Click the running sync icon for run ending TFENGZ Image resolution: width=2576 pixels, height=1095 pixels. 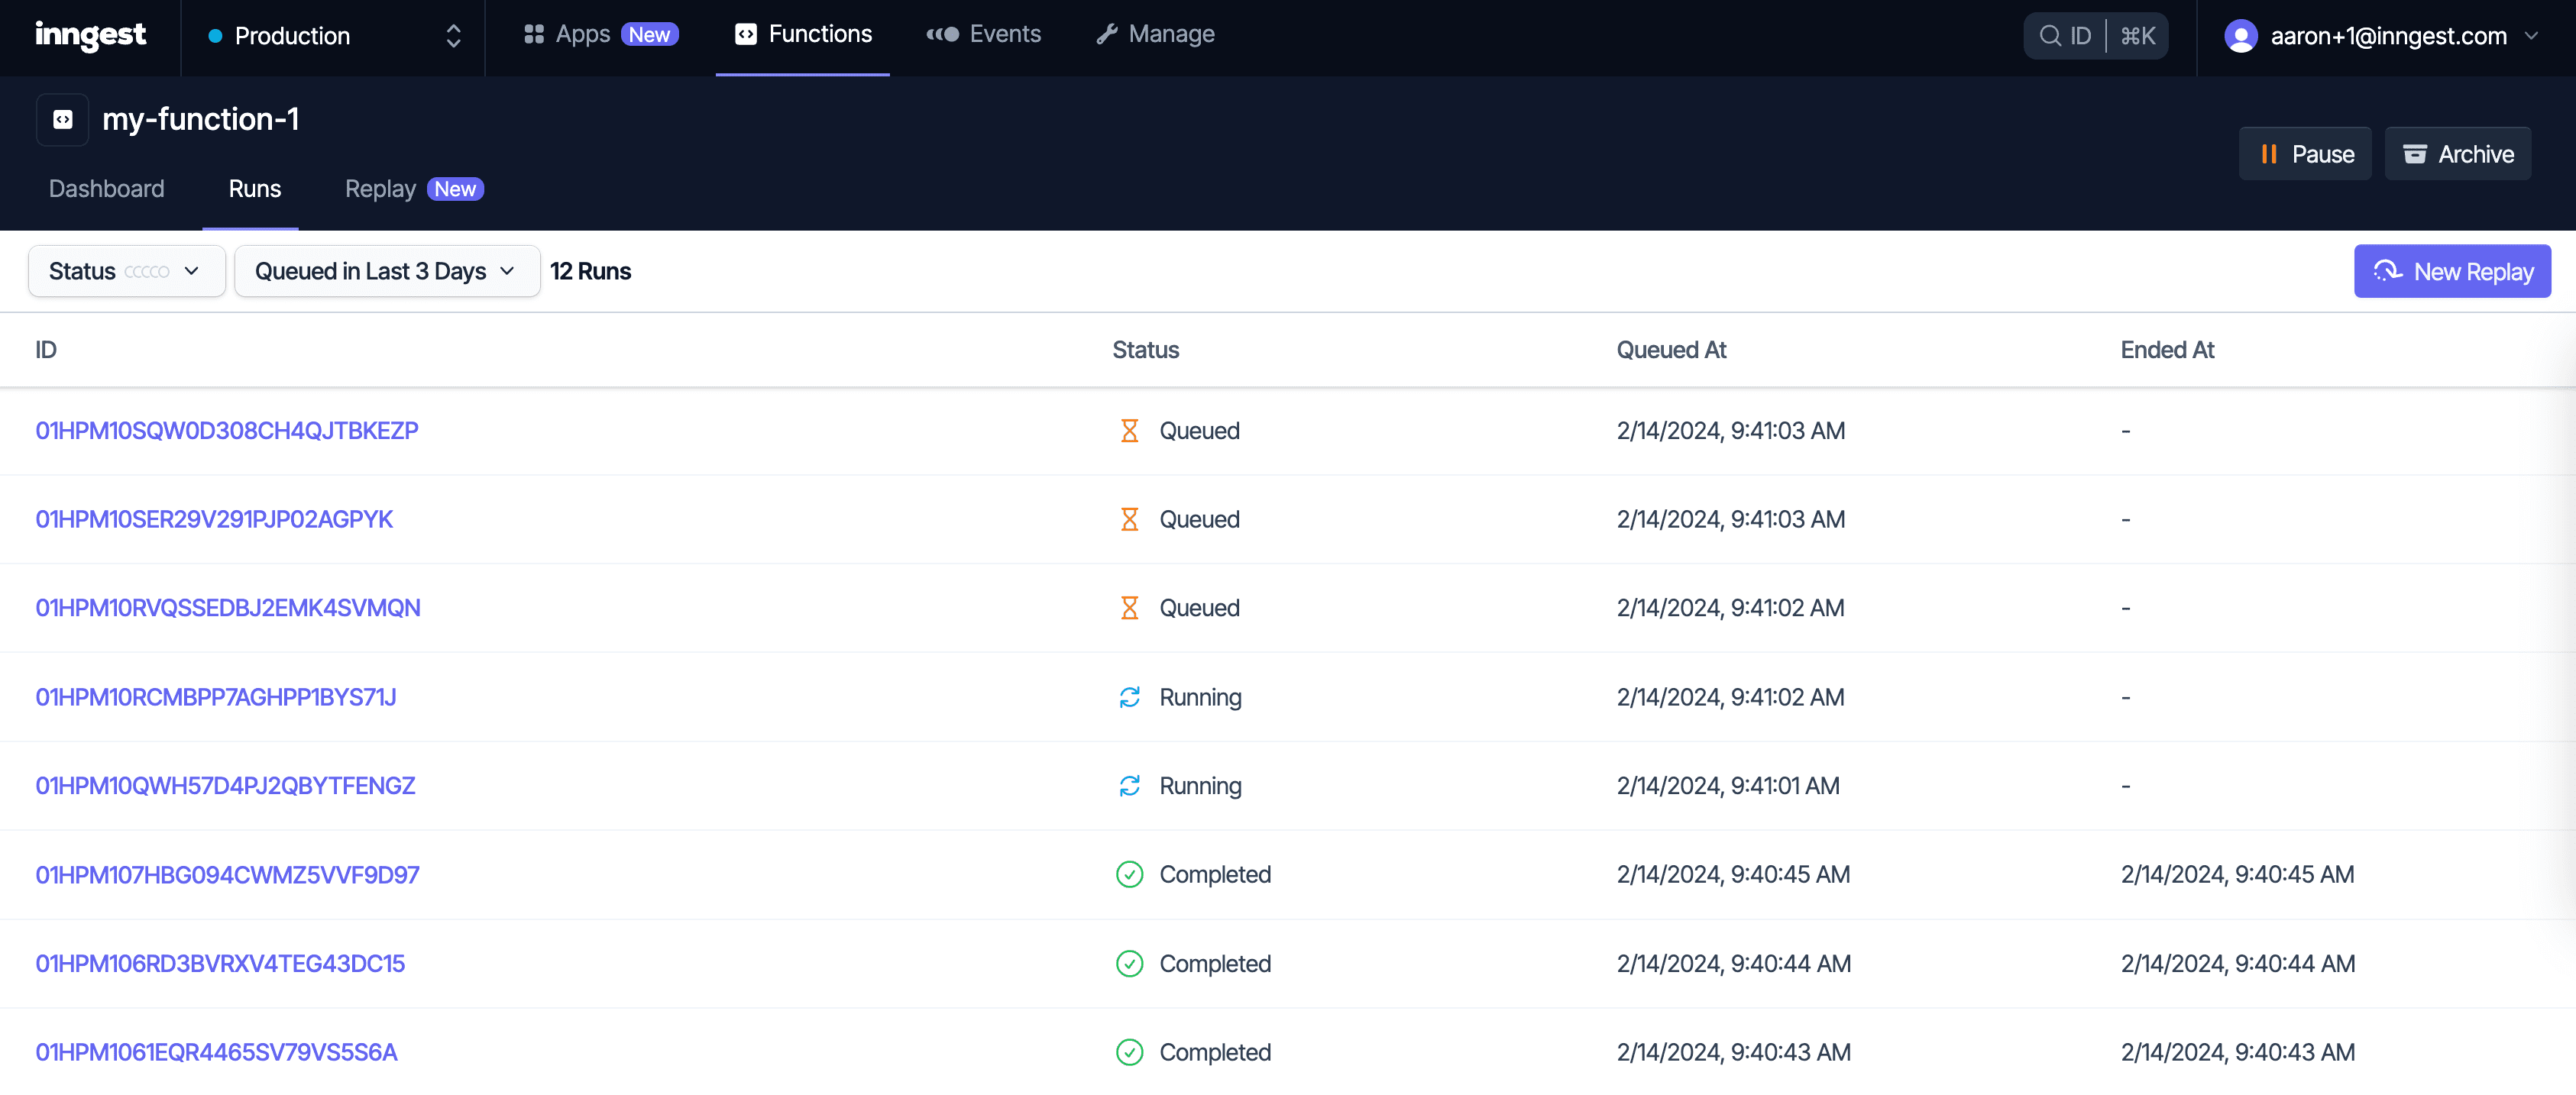tap(1129, 786)
